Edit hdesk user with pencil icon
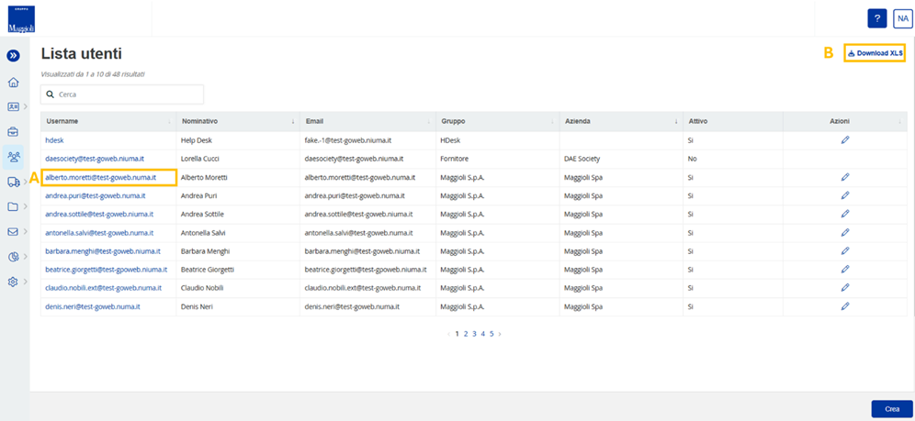 pyautogui.click(x=845, y=139)
